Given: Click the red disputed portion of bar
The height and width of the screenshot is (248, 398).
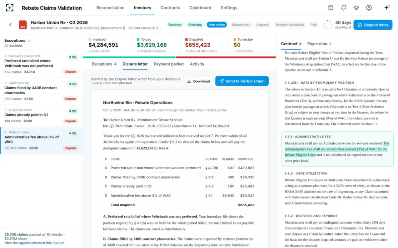Looking at the screenshot, I should [226, 57].
